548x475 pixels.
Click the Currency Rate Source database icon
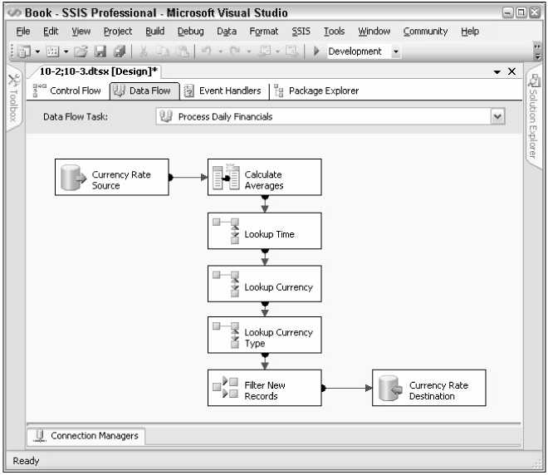pyautogui.click(x=73, y=178)
